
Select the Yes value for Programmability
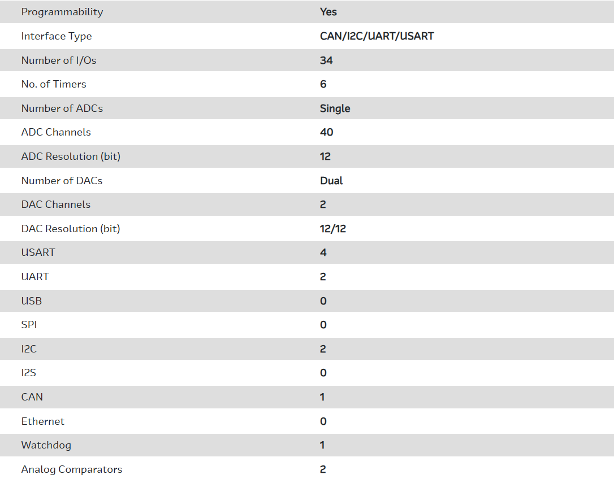point(328,12)
